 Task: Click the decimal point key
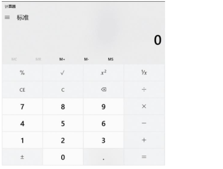103,157
